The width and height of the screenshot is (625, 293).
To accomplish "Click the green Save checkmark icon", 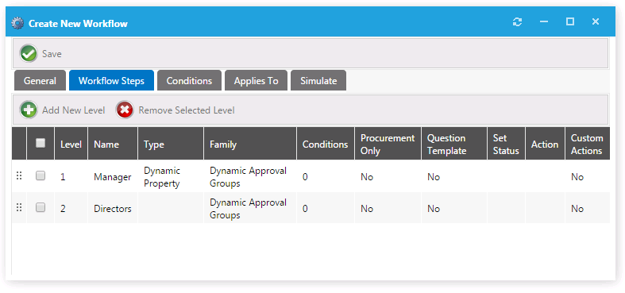I will [x=29, y=53].
